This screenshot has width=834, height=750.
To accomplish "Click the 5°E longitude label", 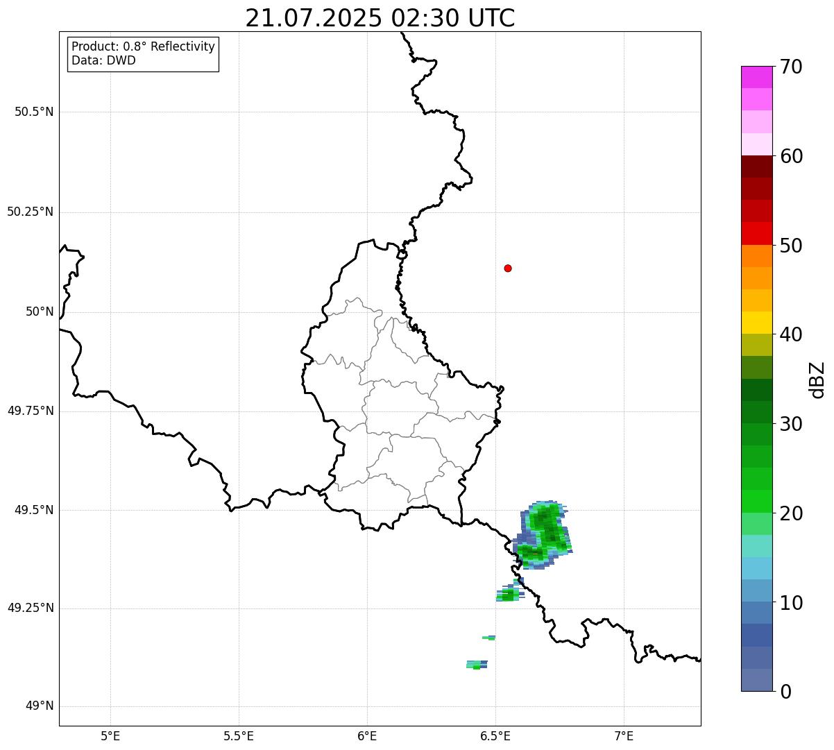I will (x=110, y=735).
